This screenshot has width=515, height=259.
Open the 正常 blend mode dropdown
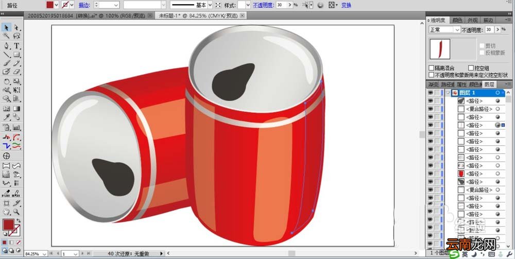pyautogui.click(x=445, y=29)
